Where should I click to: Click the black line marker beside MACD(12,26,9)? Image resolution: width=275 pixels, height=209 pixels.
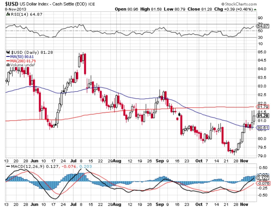8,166
